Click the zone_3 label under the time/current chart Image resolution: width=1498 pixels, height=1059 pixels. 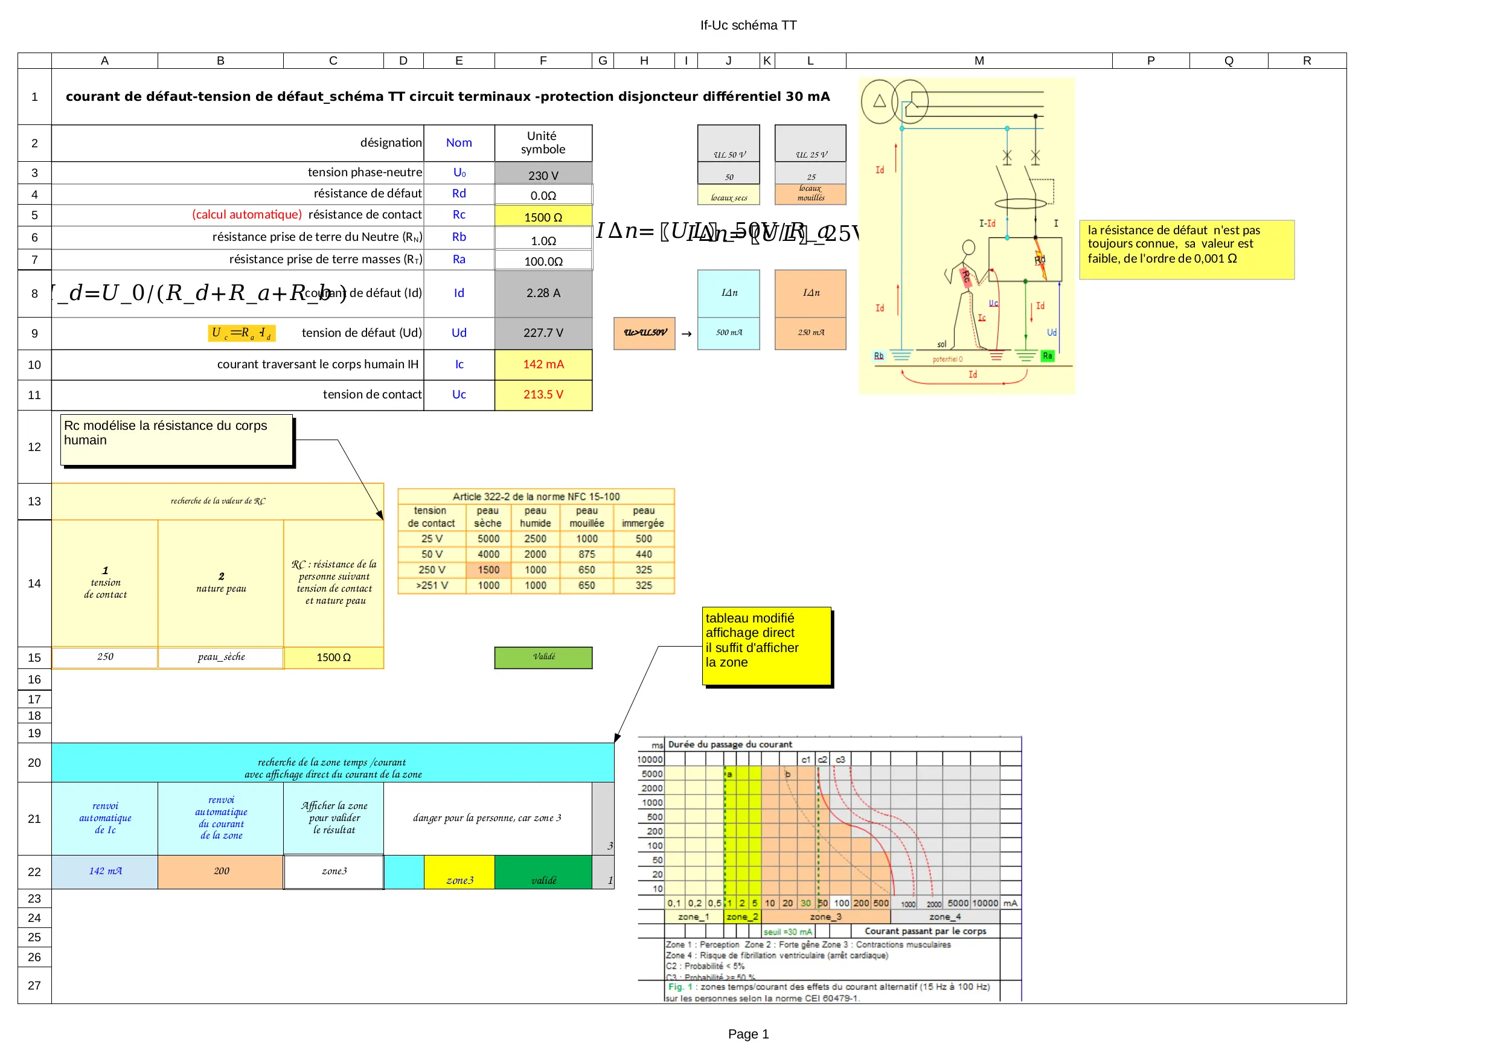[x=825, y=917]
